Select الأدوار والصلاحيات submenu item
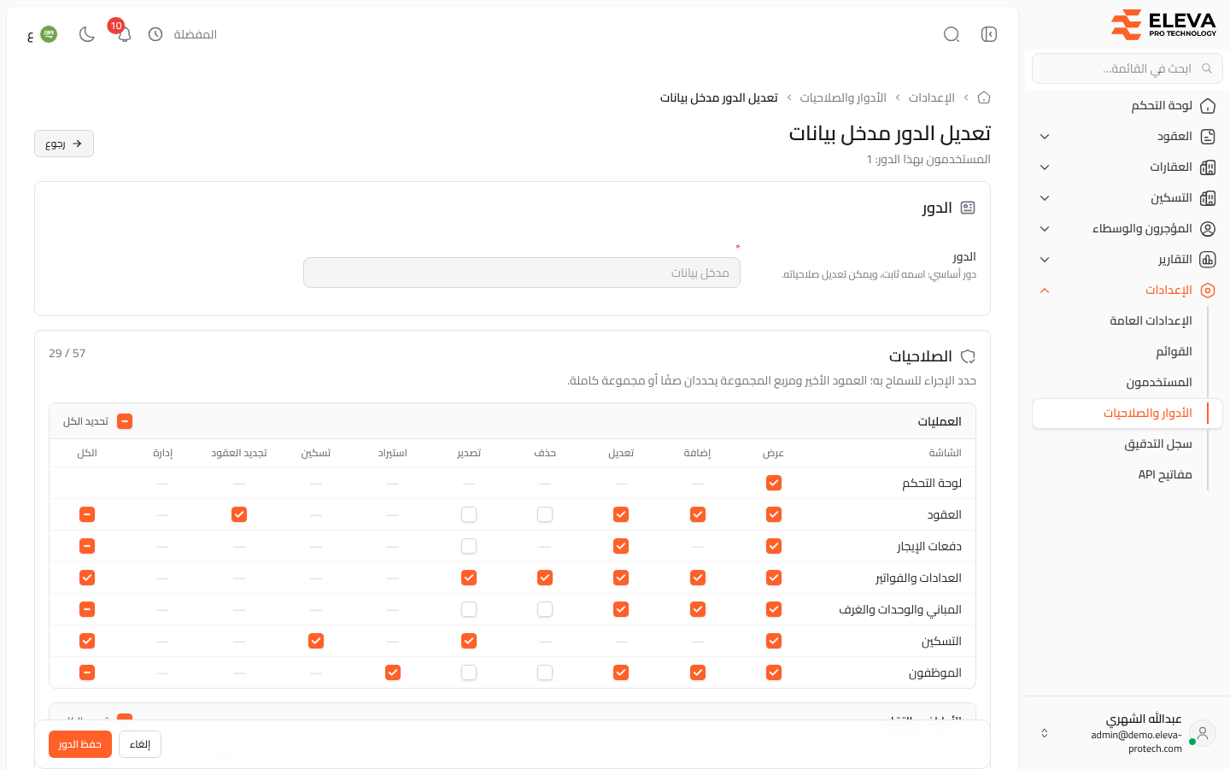Screen dimensions: 1230x769 1127,414
